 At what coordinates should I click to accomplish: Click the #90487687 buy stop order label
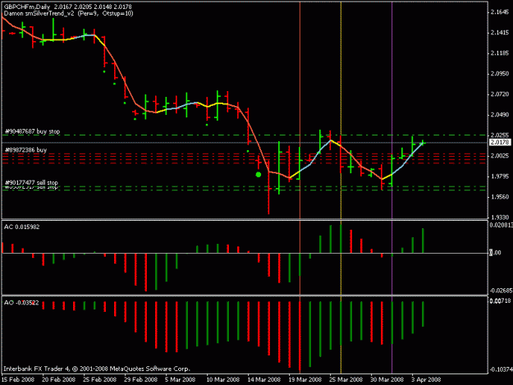32,131
